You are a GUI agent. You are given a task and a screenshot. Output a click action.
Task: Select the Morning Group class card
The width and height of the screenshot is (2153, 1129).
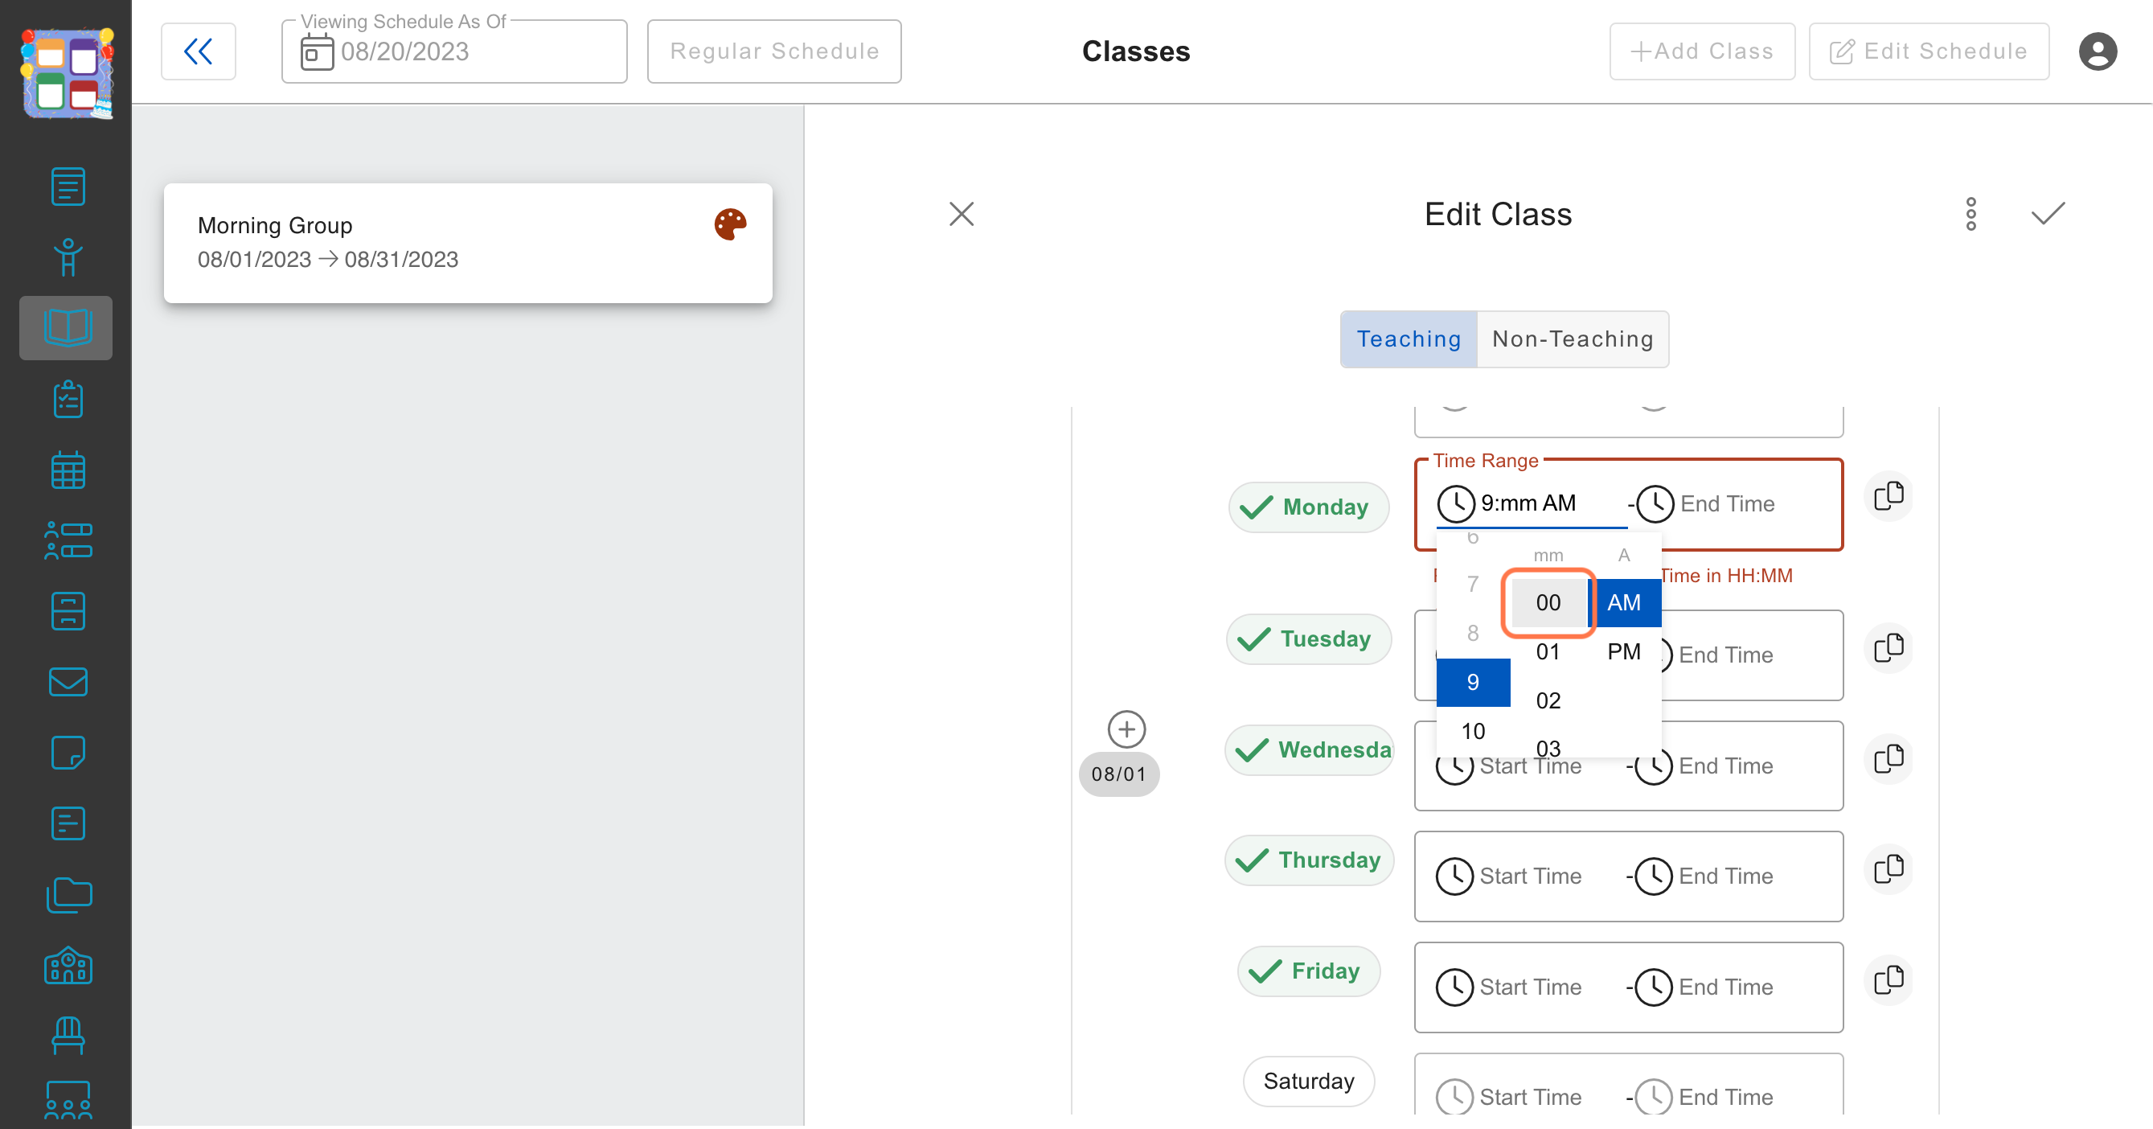pos(467,242)
